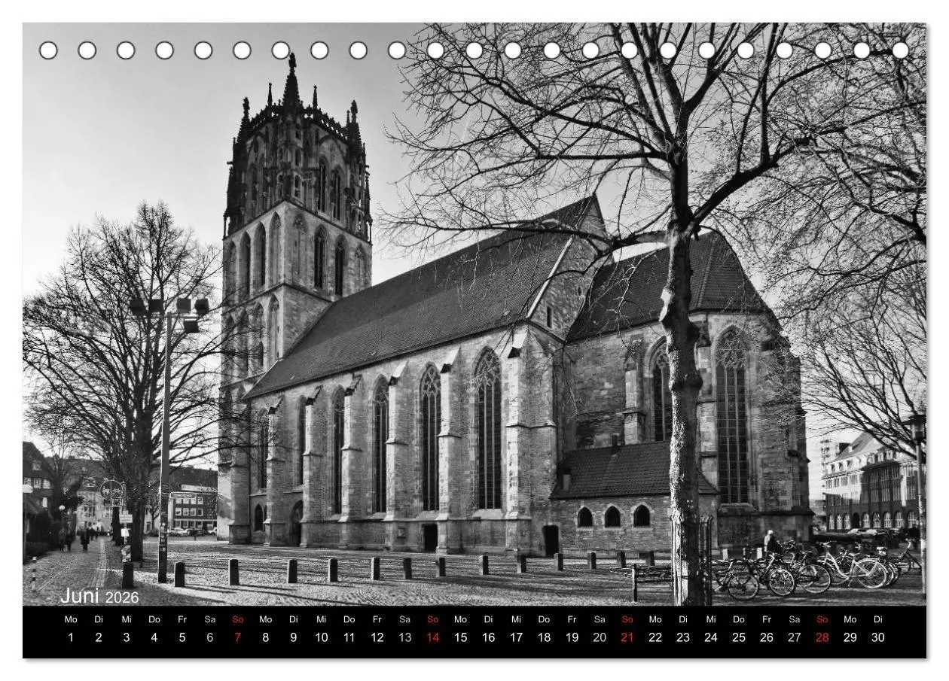Select Saturday date 20
This screenshot has width=949, height=681.
click(x=600, y=637)
